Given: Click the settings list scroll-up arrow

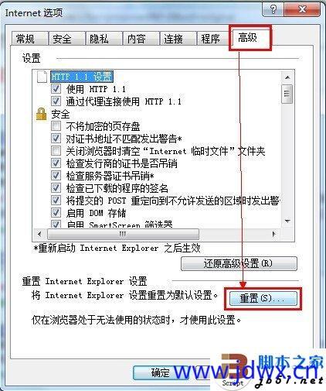Looking at the screenshot, I should 287,77.
